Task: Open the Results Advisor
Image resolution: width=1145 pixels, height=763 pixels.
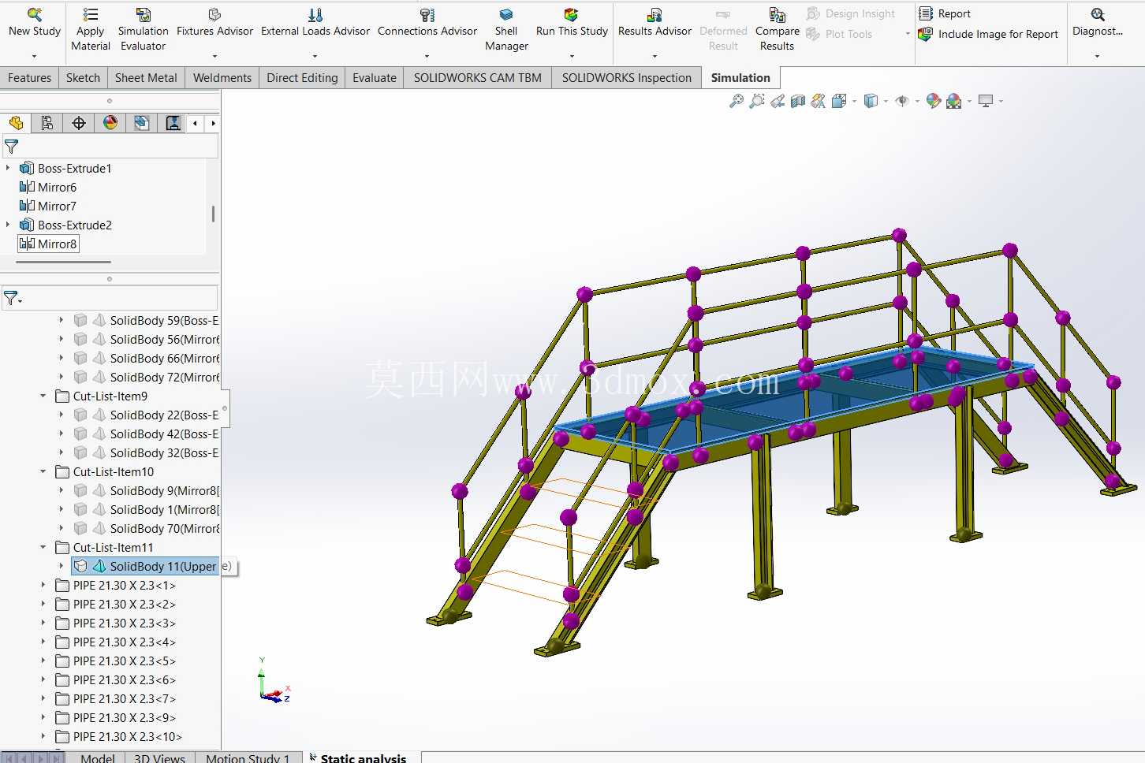Action: click(x=655, y=22)
